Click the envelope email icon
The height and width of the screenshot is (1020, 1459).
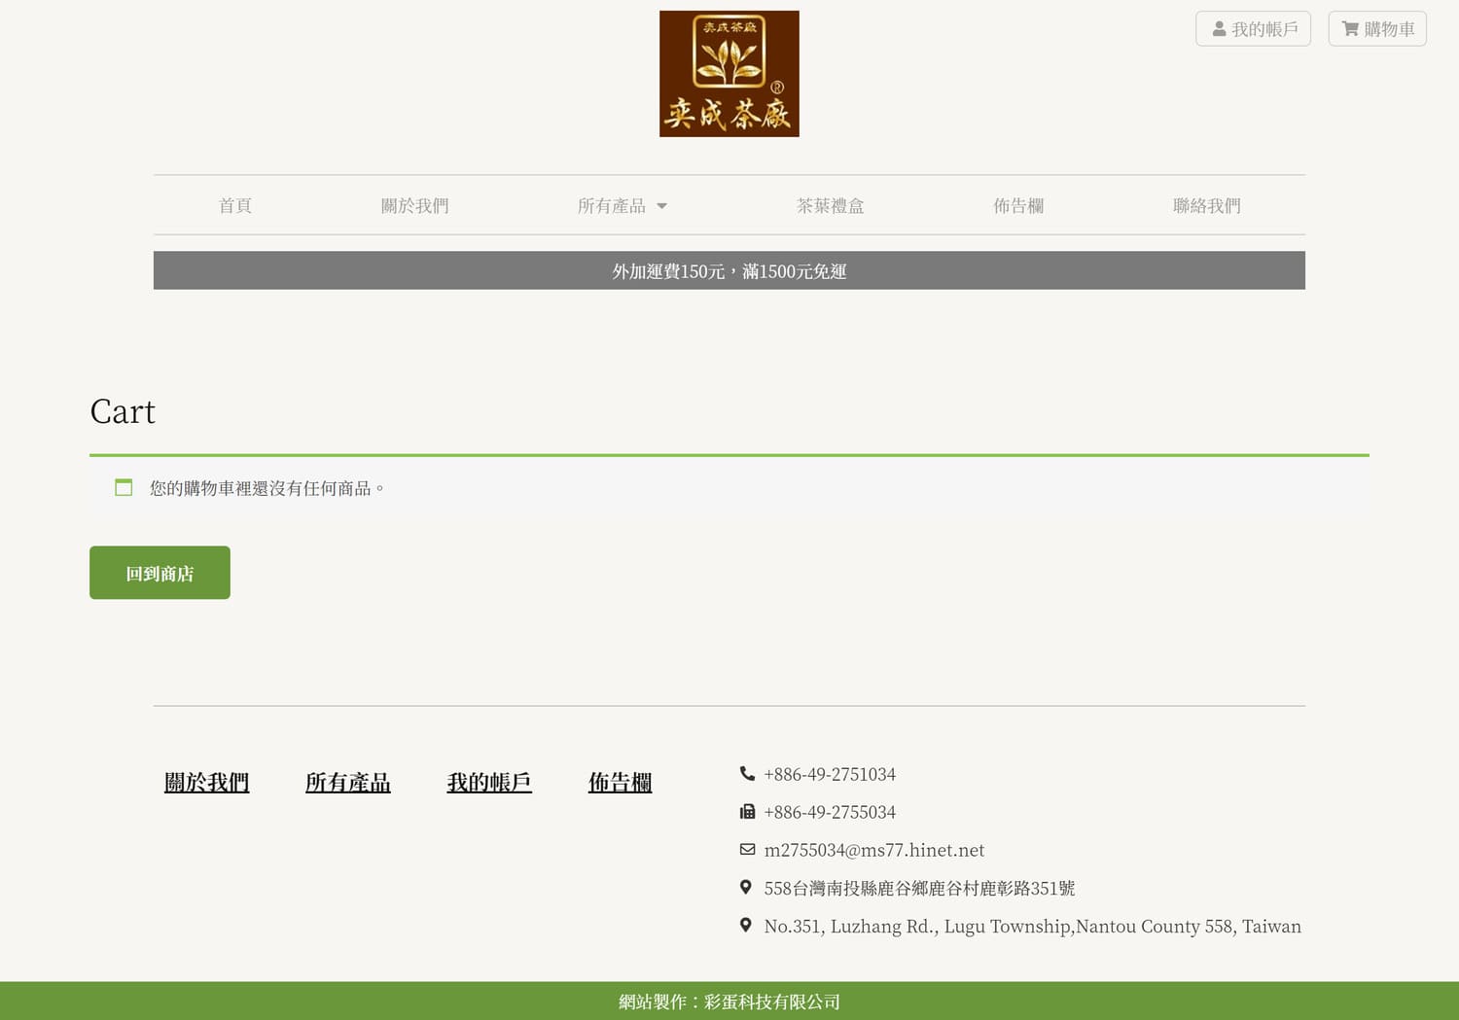point(747,850)
